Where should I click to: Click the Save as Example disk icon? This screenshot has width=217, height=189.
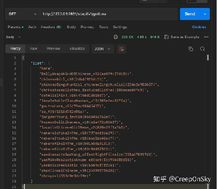[x=166, y=37]
